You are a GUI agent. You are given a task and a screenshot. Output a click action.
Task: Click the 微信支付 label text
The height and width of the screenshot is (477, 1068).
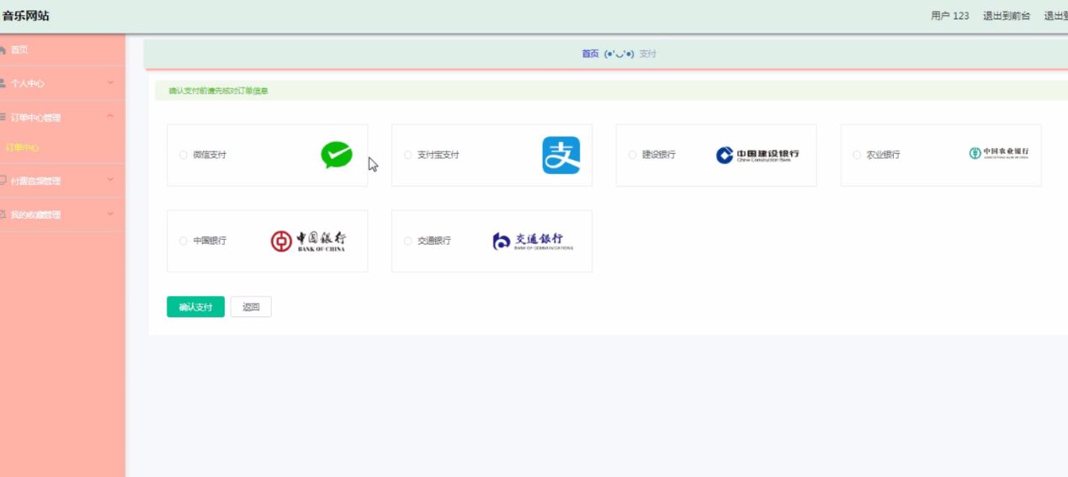click(x=210, y=155)
